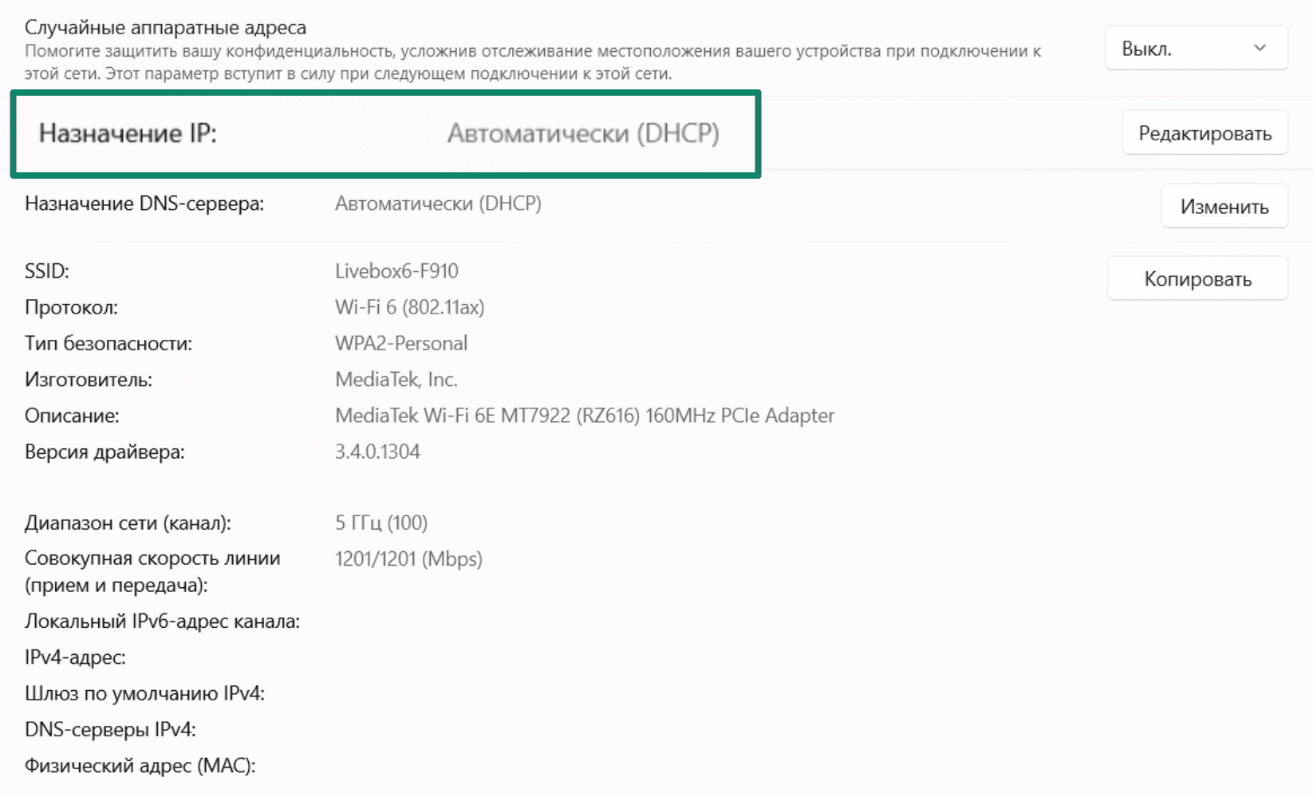
Task: Select driver version 3.4.0.1304
Action: (x=377, y=452)
